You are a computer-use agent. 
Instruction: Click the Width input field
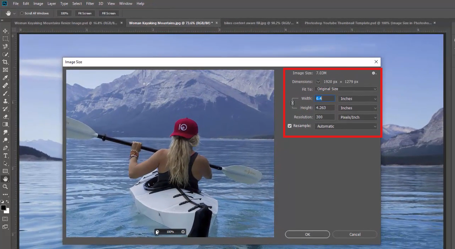point(325,99)
